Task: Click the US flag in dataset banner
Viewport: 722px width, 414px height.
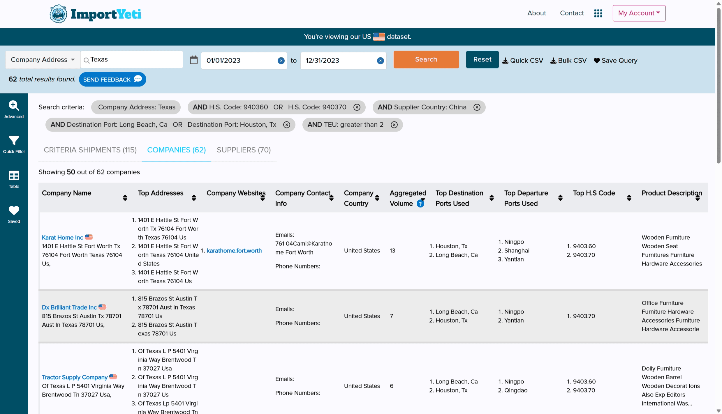Action: click(x=379, y=37)
